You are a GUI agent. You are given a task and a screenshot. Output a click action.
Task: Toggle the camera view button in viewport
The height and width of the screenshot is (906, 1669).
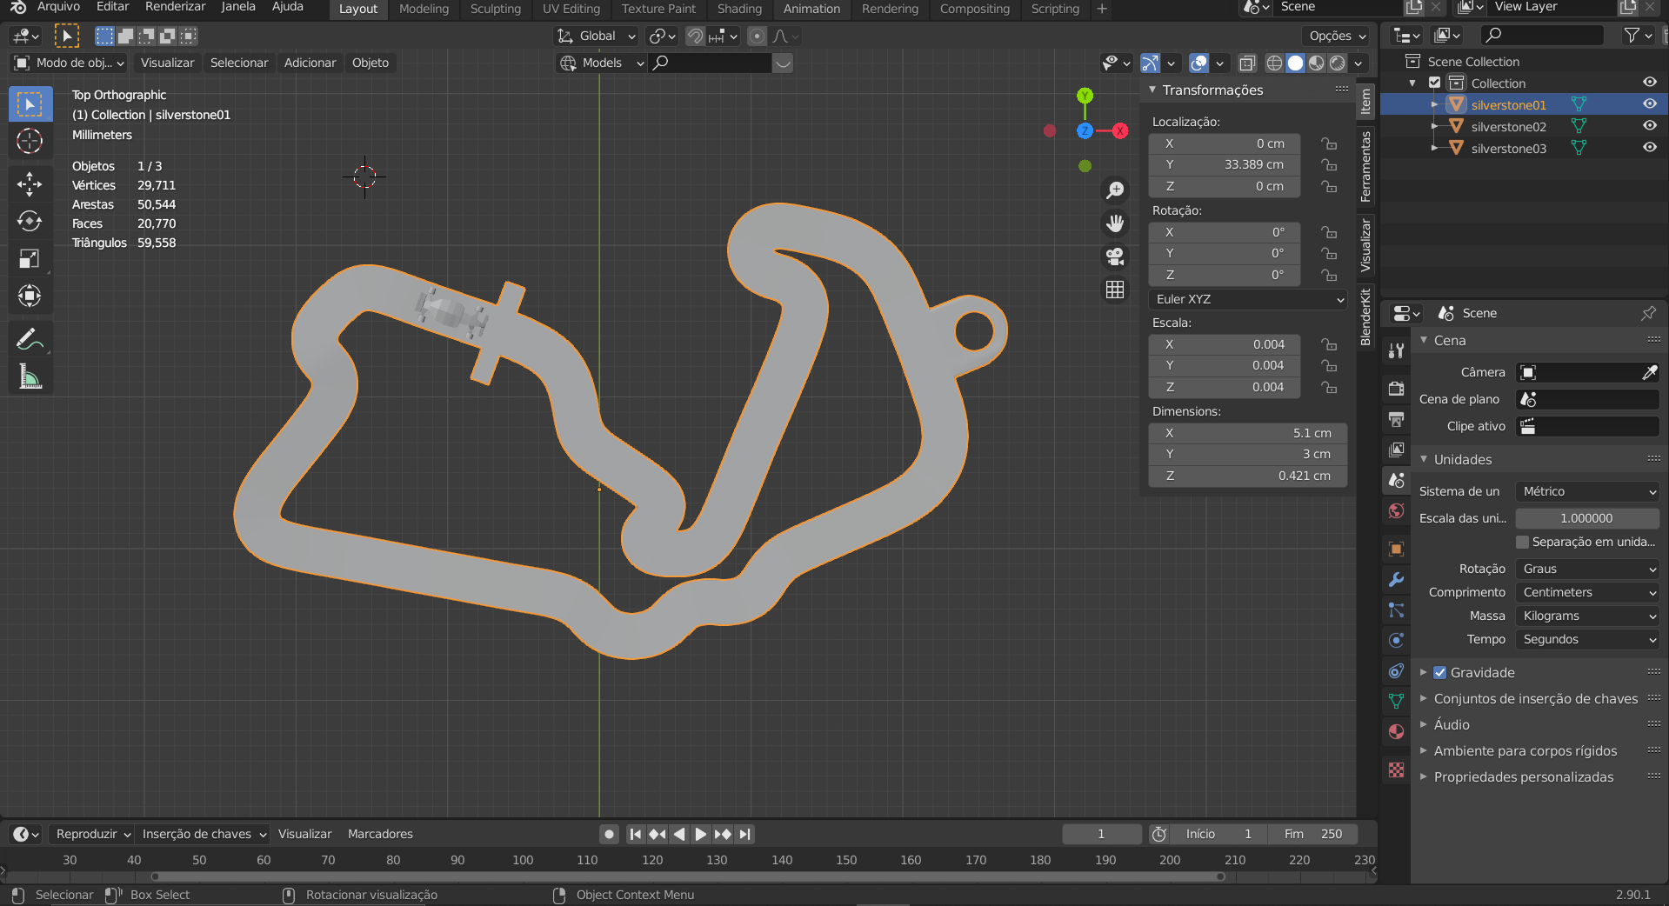tap(1115, 256)
